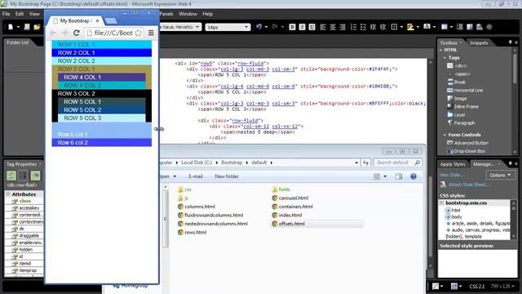The height and width of the screenshot is (294, 522).
Task: Click the Borders icon in toolbar
Action: pos(394,27)
